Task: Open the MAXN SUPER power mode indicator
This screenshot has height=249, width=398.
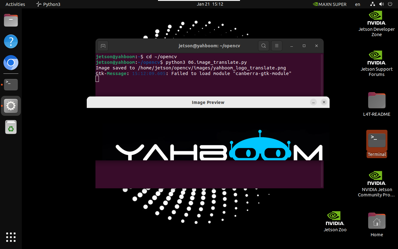Action: (x=329, y=4)
